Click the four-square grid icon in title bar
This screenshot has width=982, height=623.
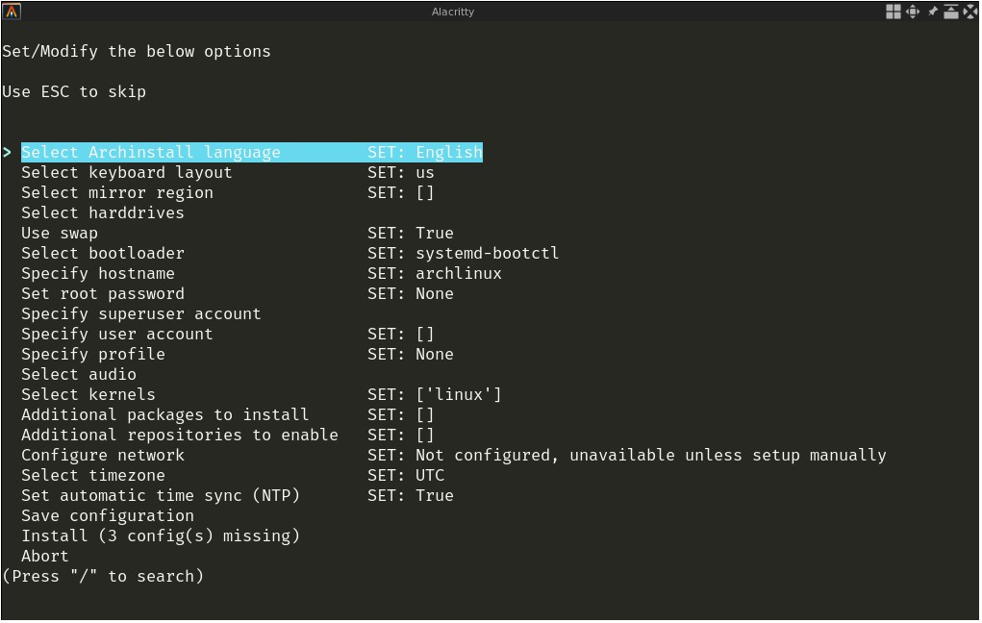pyautogui.click(x=894, y=12)
